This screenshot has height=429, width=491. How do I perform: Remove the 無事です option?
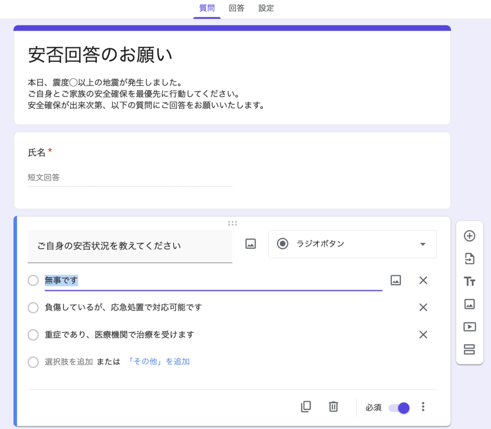423,280
